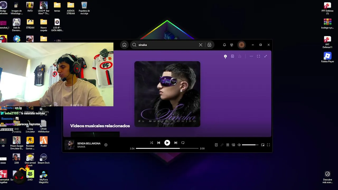
Task: Open the song title 'SENDA BELLAKONA'
Action: (x=89, y=143)
